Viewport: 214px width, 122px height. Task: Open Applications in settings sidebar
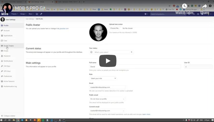[x=12, y=36]
